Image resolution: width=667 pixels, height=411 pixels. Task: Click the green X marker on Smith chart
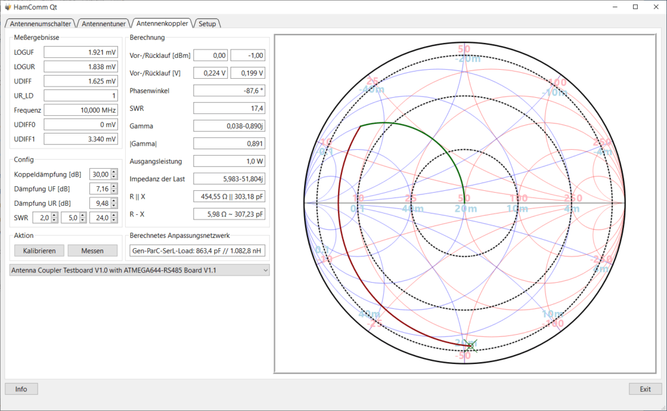(472, 347)
